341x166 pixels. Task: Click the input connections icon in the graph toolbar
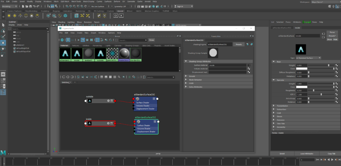click(x=63, y=77)
